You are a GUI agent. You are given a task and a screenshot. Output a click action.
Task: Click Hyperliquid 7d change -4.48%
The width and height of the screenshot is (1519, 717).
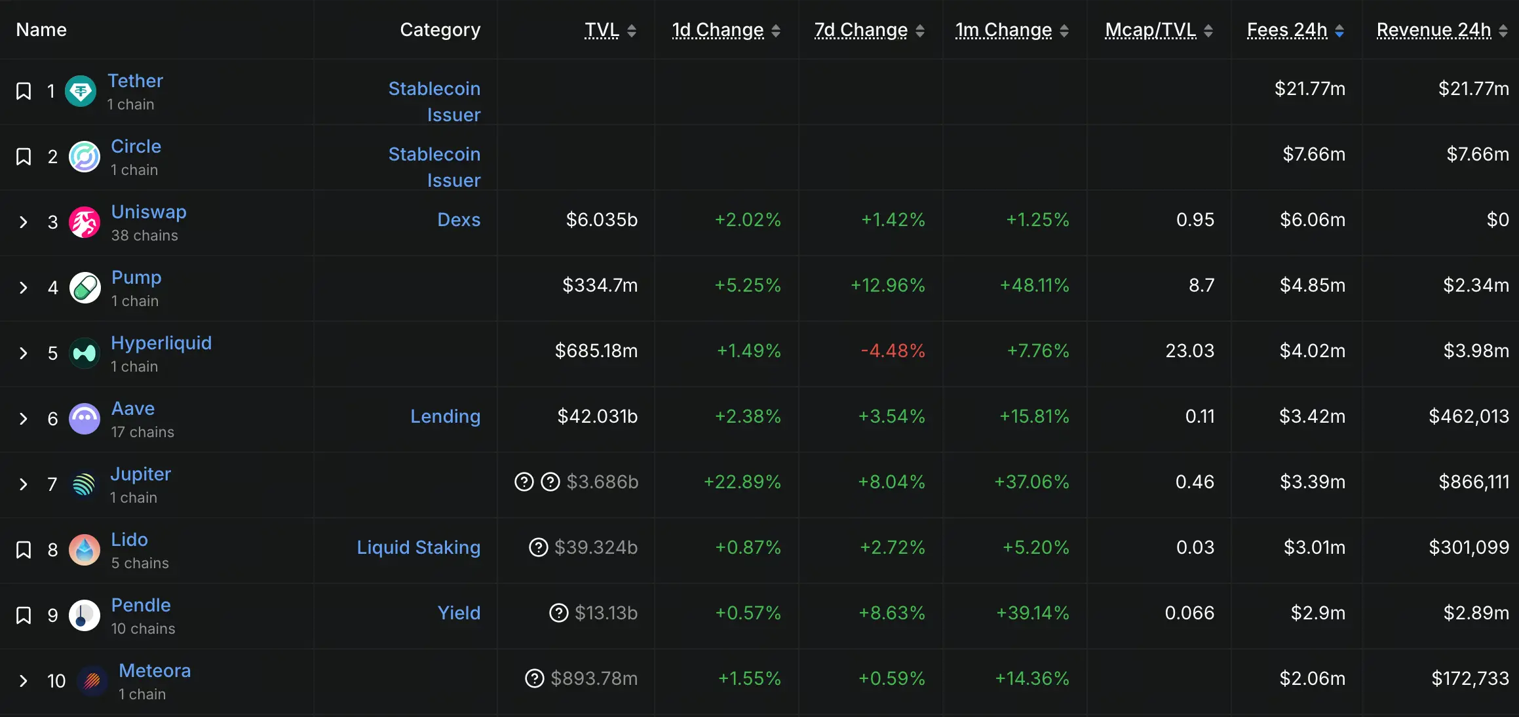893,351
